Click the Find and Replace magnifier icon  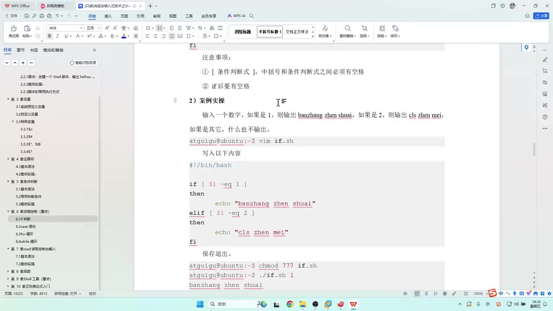pos(348,29)
